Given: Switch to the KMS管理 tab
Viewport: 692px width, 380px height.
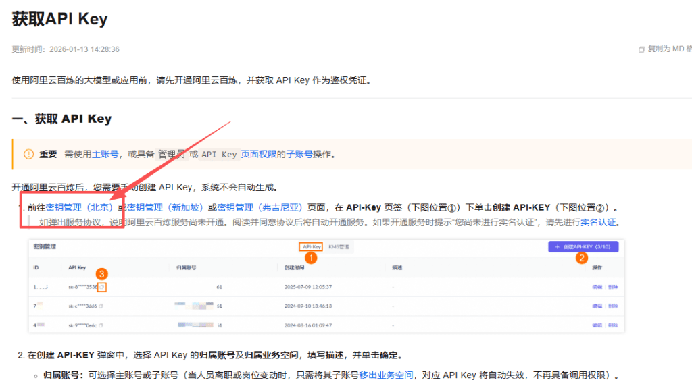Looking at the screenshot, I should 339,247.
